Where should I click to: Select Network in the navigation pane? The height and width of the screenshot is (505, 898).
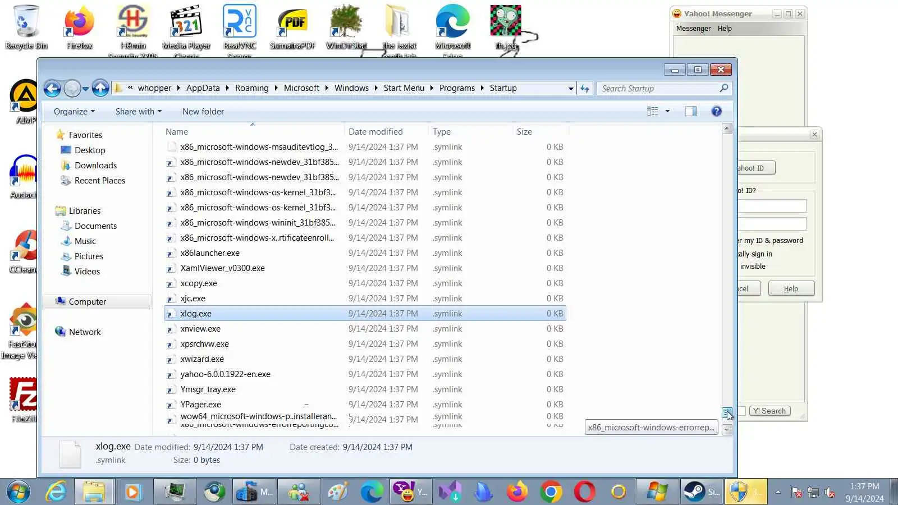click(84, 332)
